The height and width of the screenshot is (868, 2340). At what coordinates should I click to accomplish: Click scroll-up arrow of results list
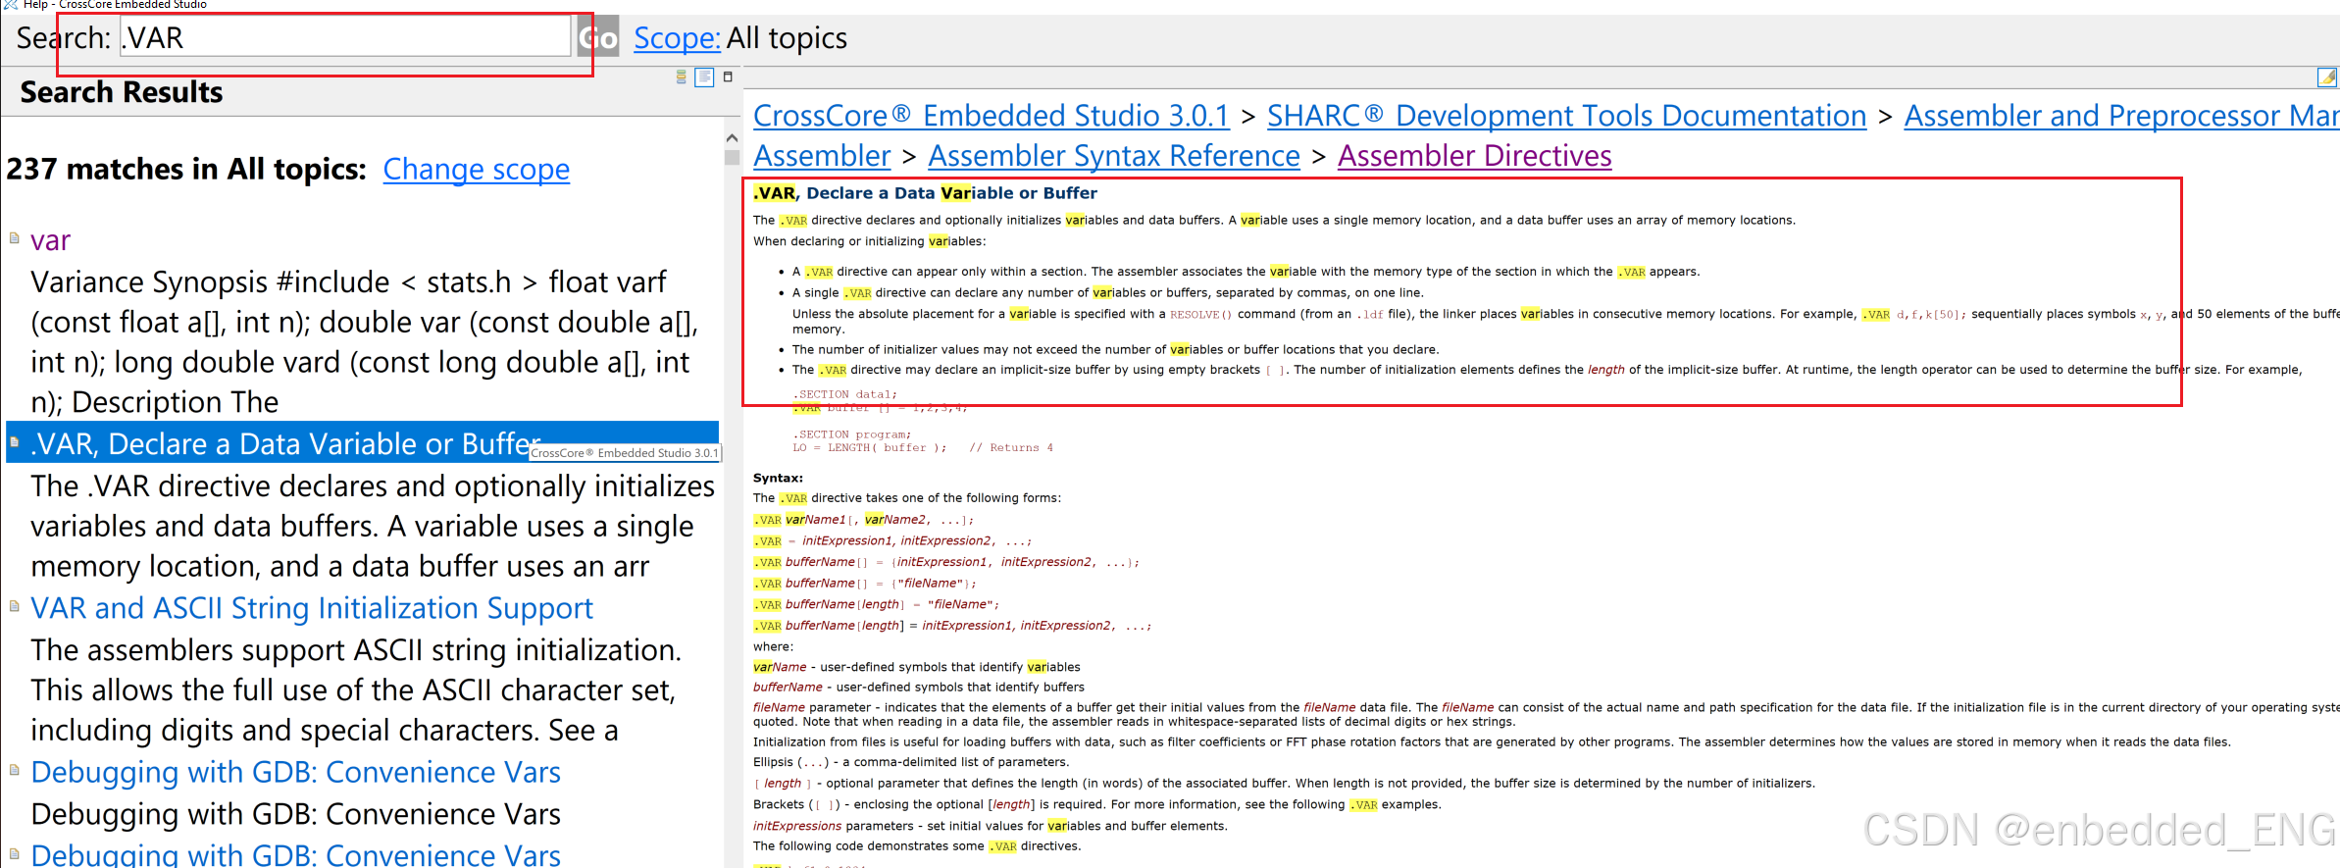point(732,138)
